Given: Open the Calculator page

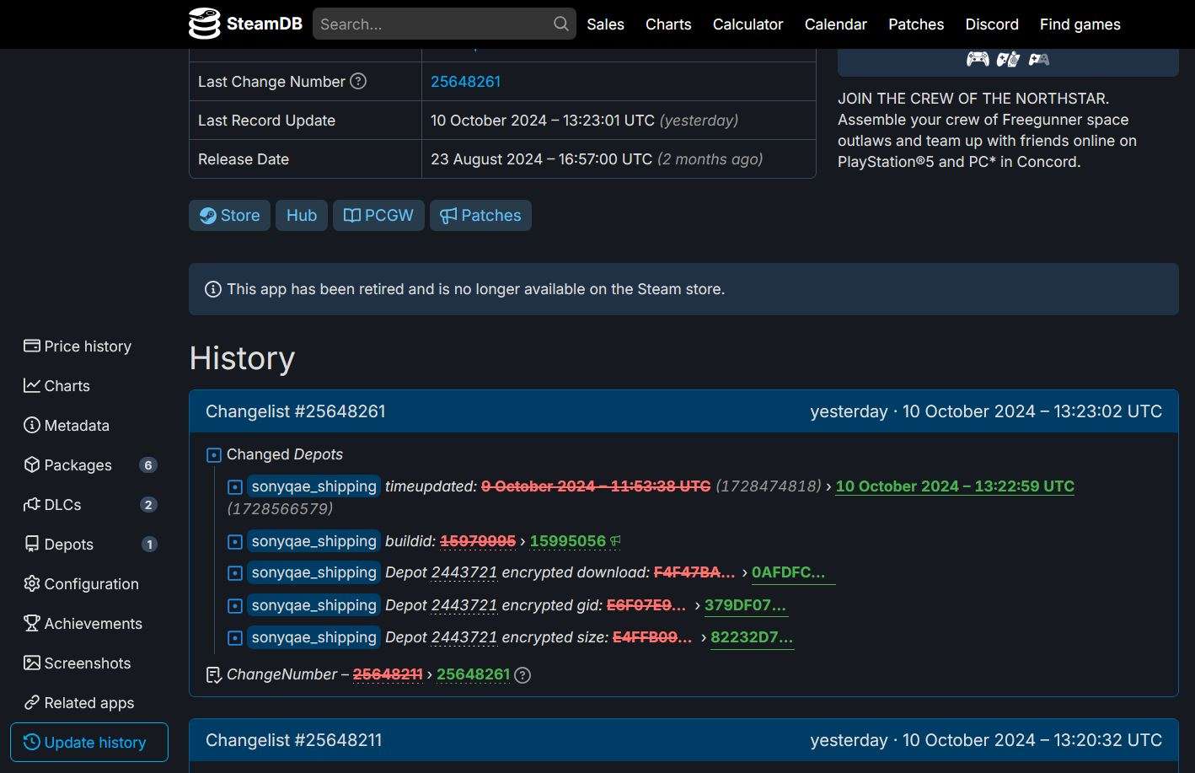Looking at the screenshot, I should click(x=748, y=24).
